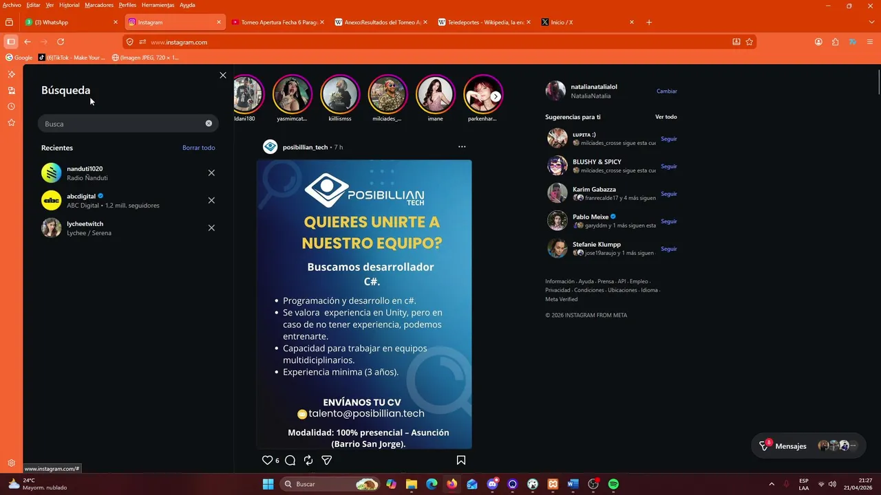Viewport: 881px width, 495px height.
Task: Open the Historial menu
Action: coord(69,5)
